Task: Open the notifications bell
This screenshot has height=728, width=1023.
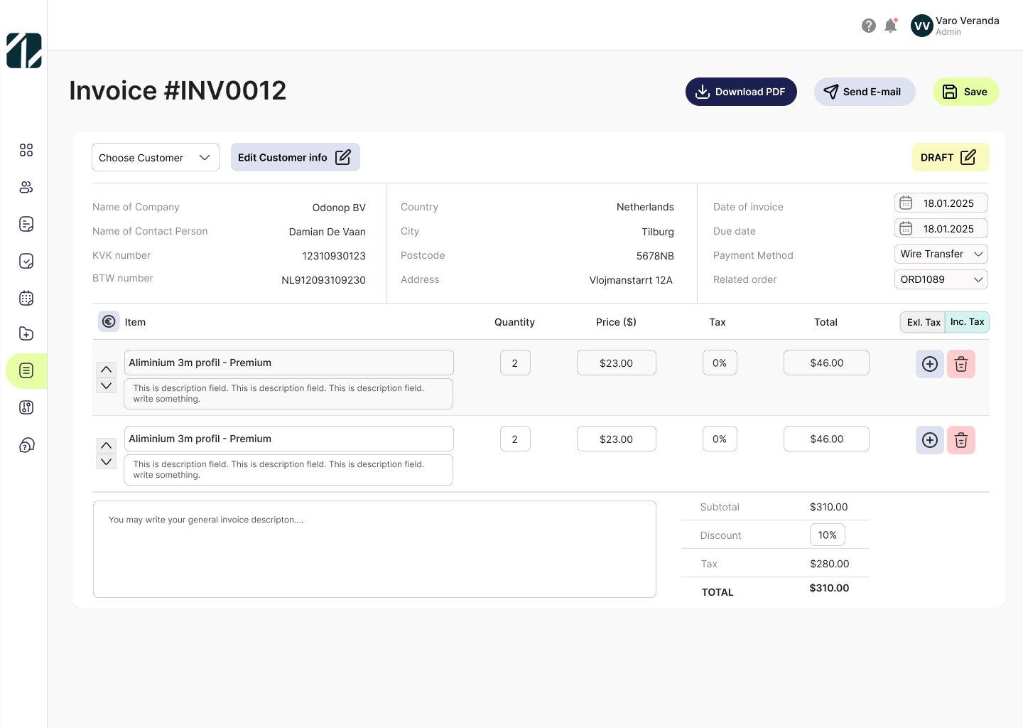Action: (890, 26)
